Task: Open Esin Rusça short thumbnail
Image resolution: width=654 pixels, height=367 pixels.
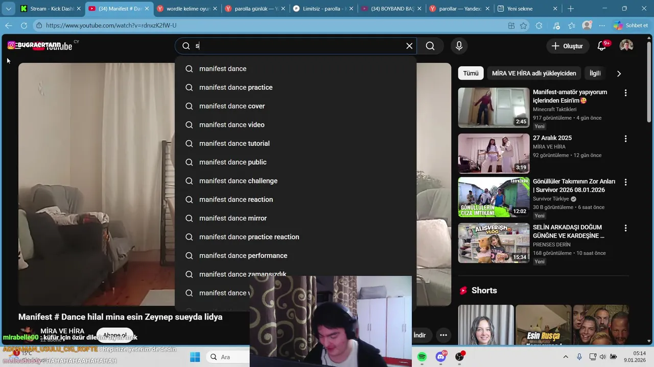Action: (543, 325)
